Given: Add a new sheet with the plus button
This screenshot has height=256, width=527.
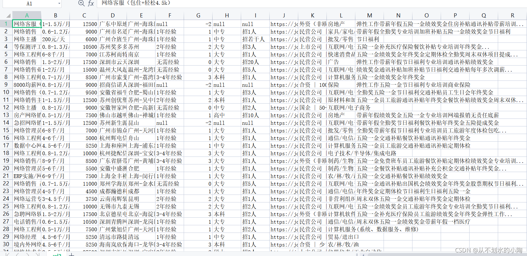Looking at the screenshot, I should (x=72, y=254).
